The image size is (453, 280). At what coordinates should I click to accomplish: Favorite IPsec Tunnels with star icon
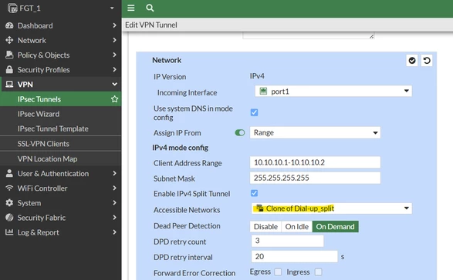click(x=115, y=99)
